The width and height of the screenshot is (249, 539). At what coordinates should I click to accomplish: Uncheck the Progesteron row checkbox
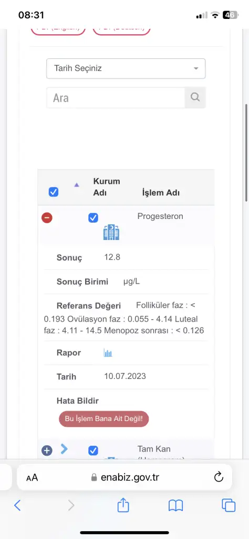click(94, 218)
